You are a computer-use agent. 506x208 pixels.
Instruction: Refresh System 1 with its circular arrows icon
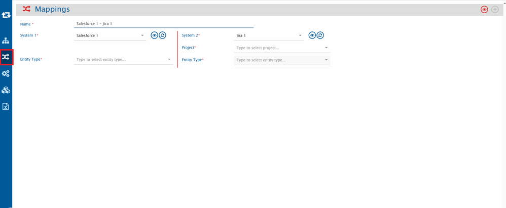click(162, 35)
